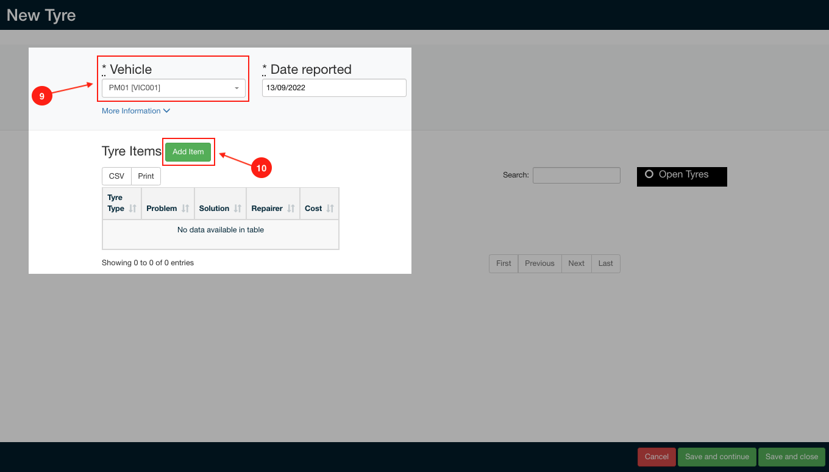Image resolution: width=829 pixels, height=472 pixels.
Task: Go to the First page
Action: click(503, 263)
